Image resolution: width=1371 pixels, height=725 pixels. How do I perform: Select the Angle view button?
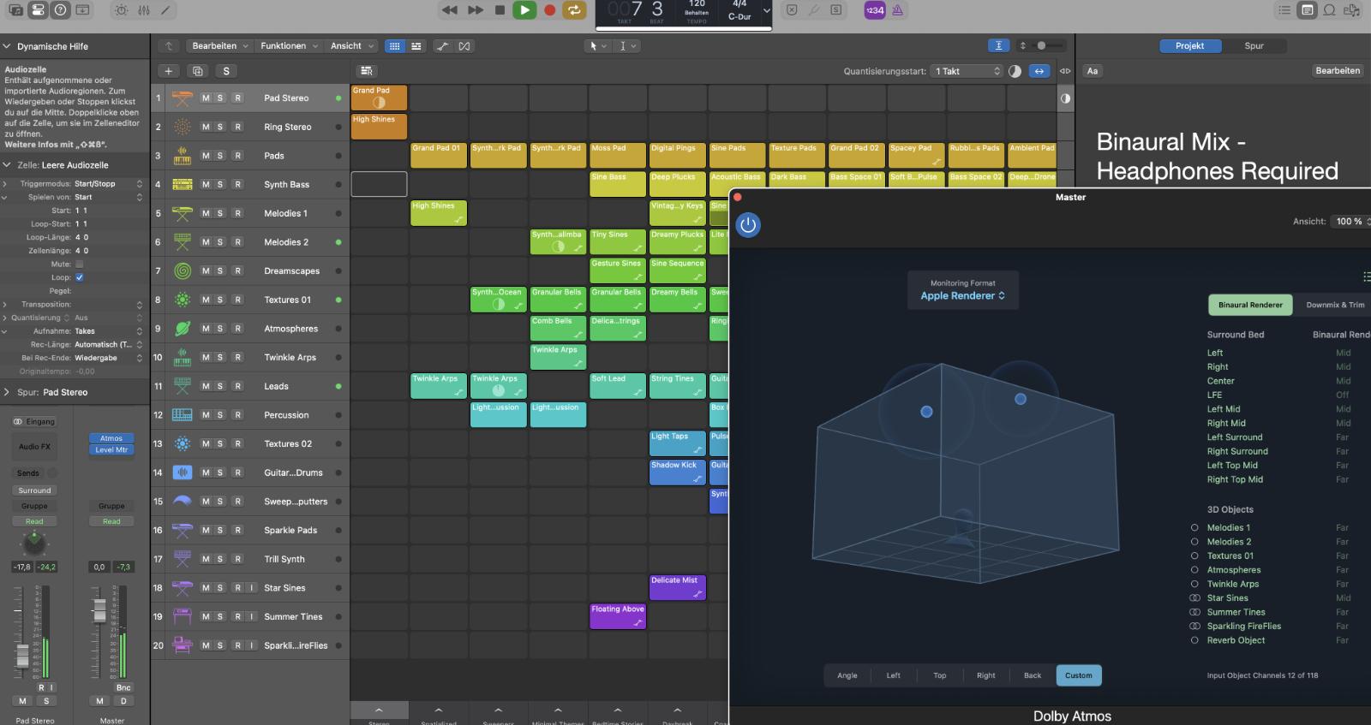pyautogui.click(x=847, y=675)
